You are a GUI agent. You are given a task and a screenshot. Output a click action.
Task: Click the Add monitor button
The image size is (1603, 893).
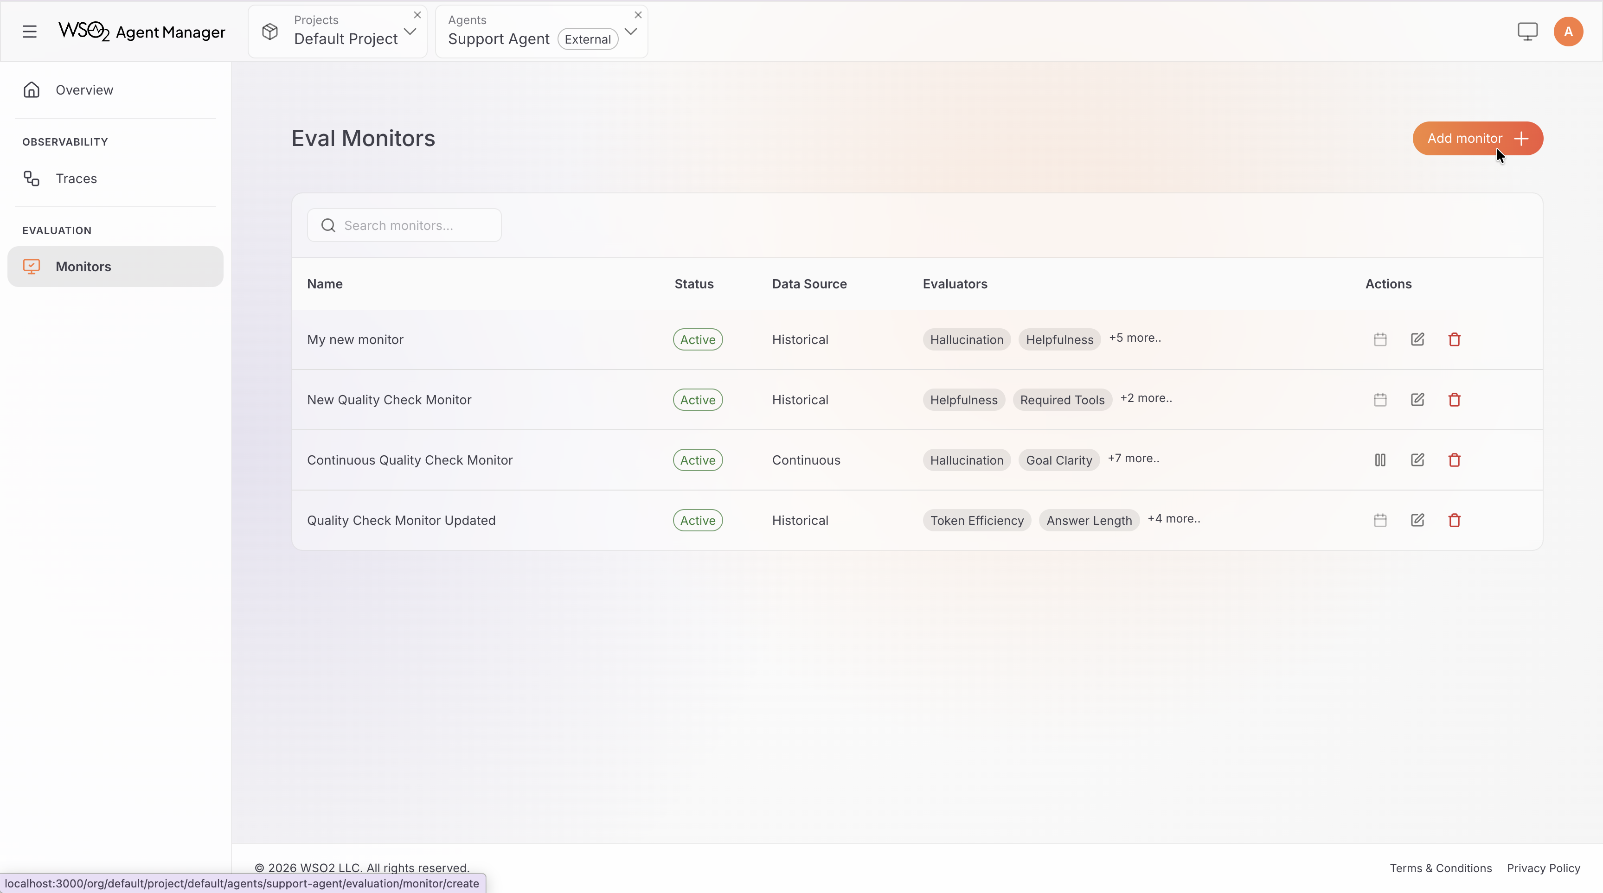1478,138
